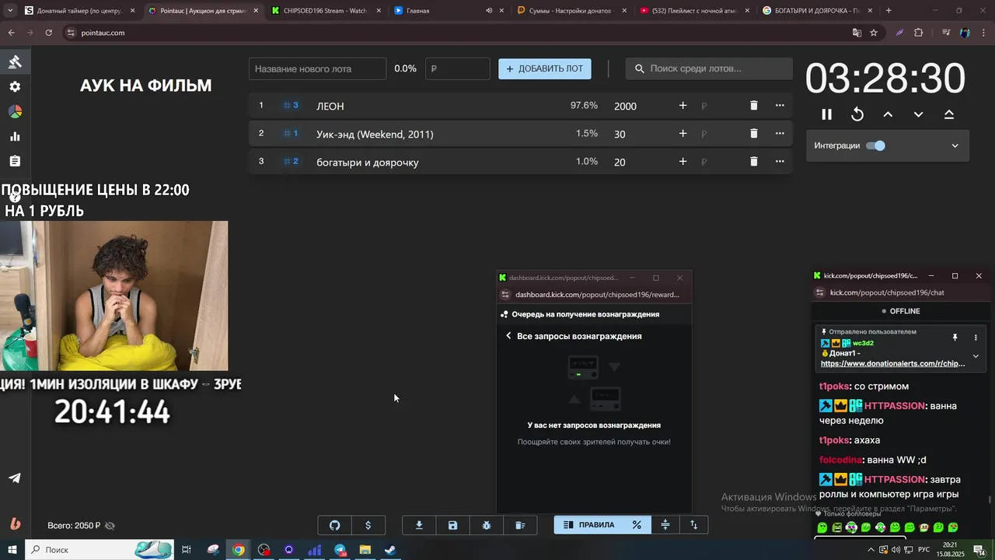The width and height of the screenshot is (995, 560).
Task: Switch to the Плейлист с ночной YouTube tab
Action: coord(696,11)
